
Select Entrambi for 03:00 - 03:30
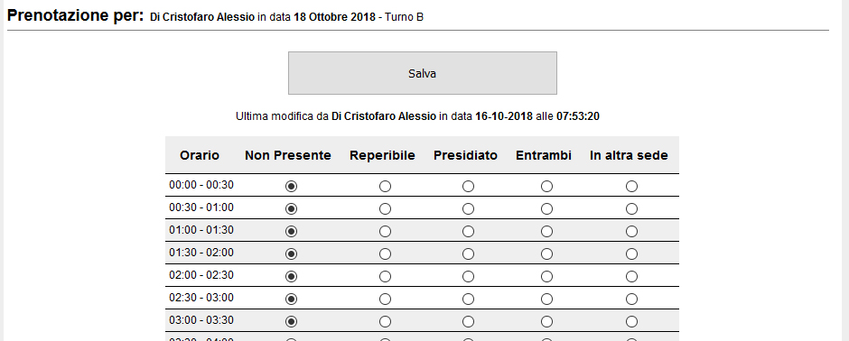[546, 321]
